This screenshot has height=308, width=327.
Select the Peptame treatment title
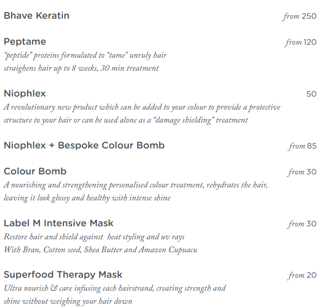point(25,42)
